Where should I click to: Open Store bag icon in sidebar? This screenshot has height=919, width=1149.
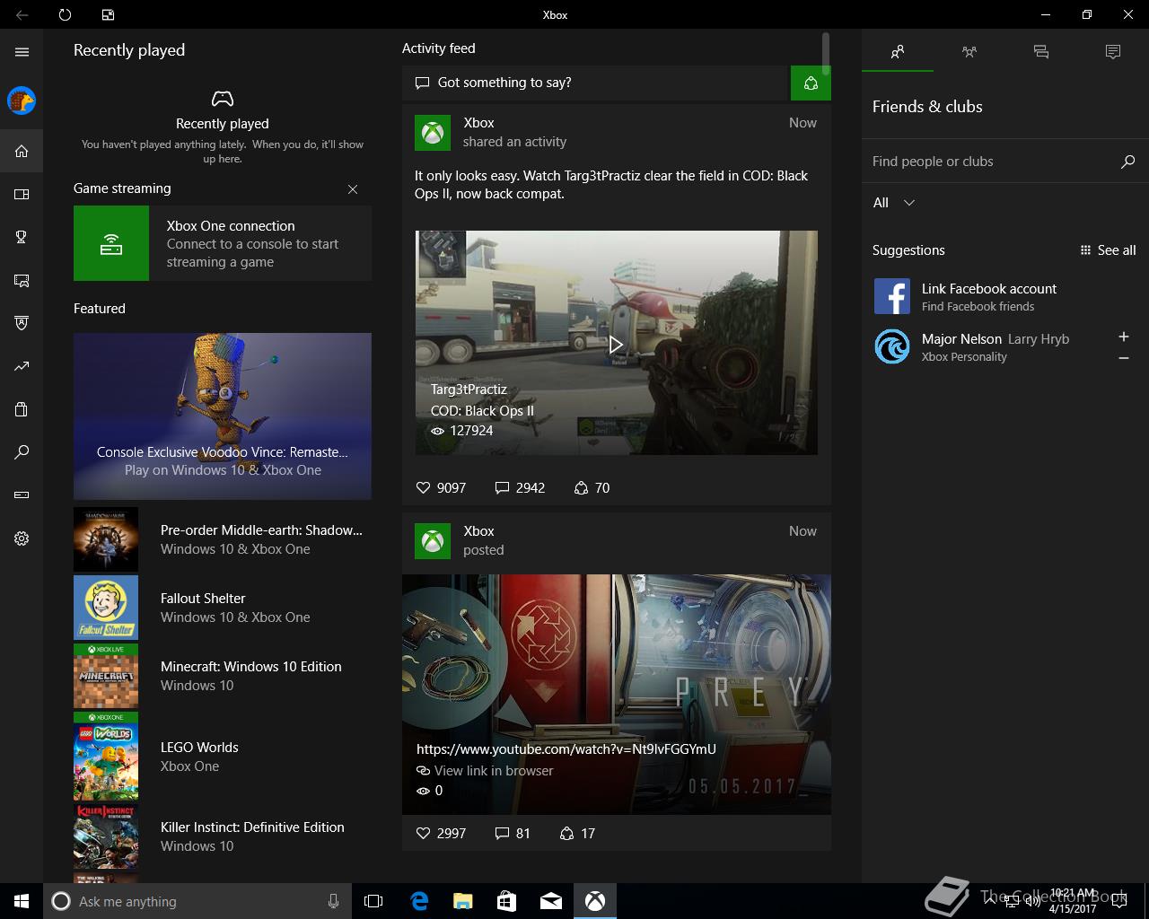point(22,409)
